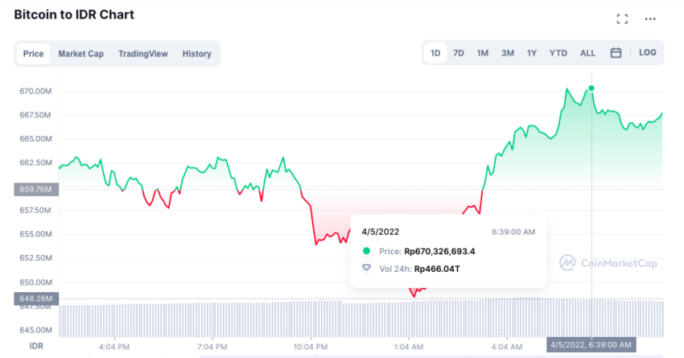Show the ALL time range
The image size is (684, 358).
(587, 53)
